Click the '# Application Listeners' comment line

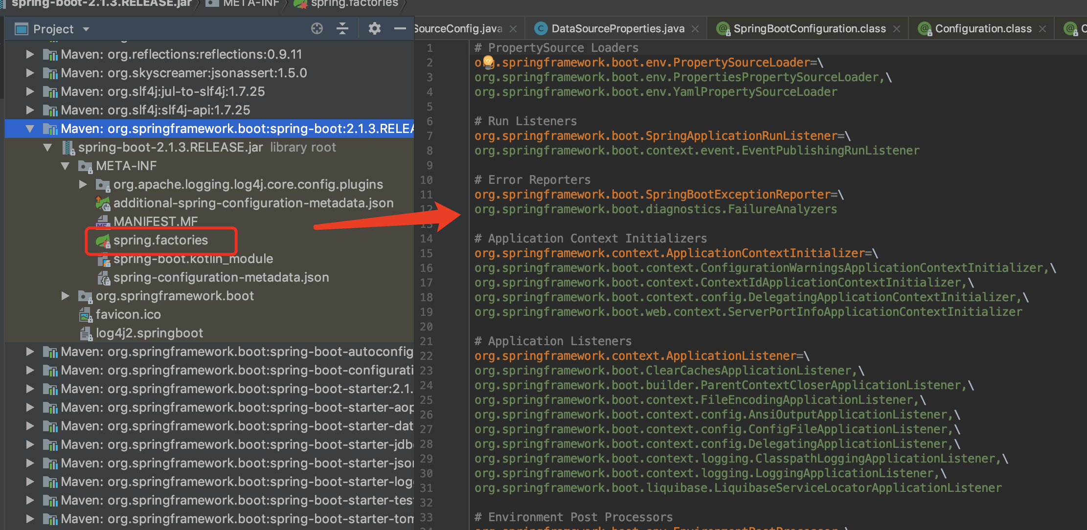coord(553,341)
